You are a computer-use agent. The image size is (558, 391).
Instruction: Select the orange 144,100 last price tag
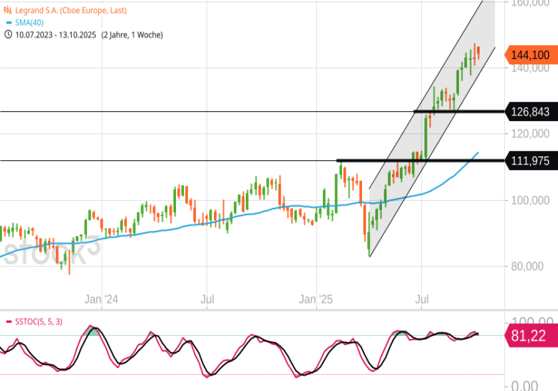click(x=529, y=55)
